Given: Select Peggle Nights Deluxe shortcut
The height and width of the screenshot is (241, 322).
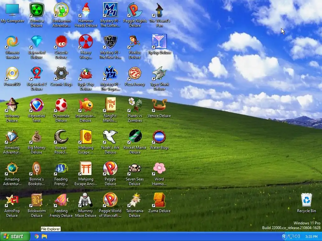Looking at the screenshot, I should pyautogui.click(x=135, y=10).
